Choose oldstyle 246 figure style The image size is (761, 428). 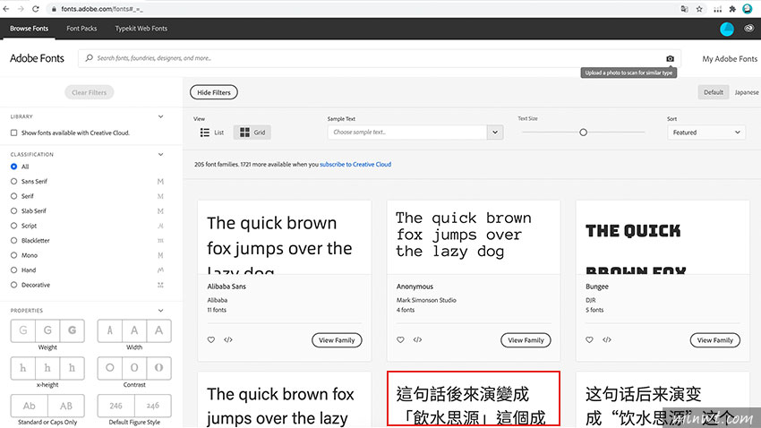pos(153,406)
